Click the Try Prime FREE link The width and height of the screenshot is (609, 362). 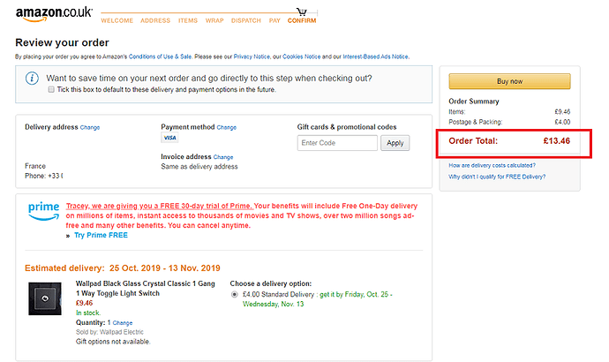pyautogui.click(x=101, y=235)
